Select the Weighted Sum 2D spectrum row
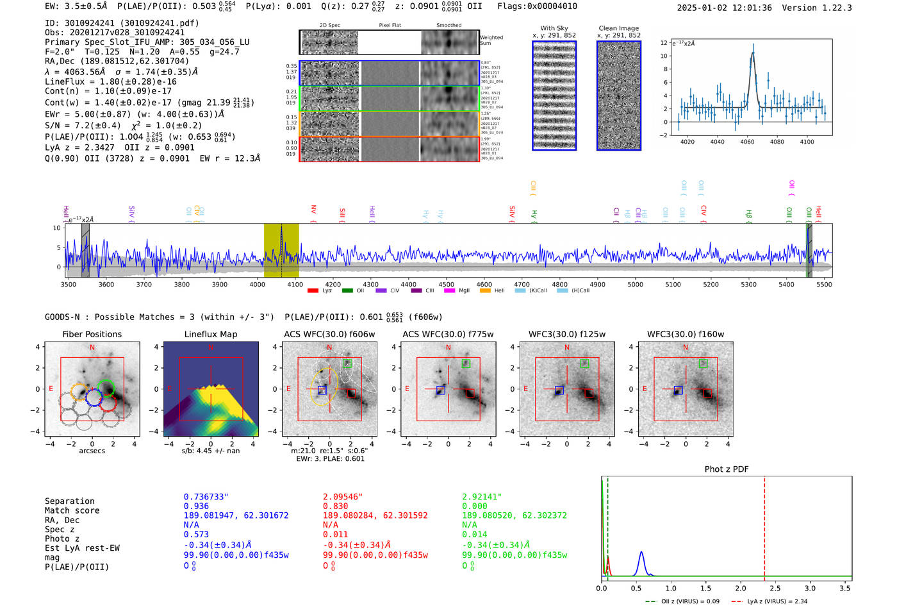 click(390, 42)
